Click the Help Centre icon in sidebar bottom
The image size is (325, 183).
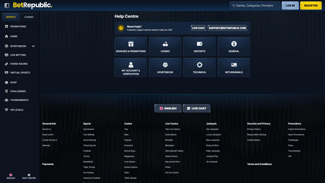[x=29, y=175]
